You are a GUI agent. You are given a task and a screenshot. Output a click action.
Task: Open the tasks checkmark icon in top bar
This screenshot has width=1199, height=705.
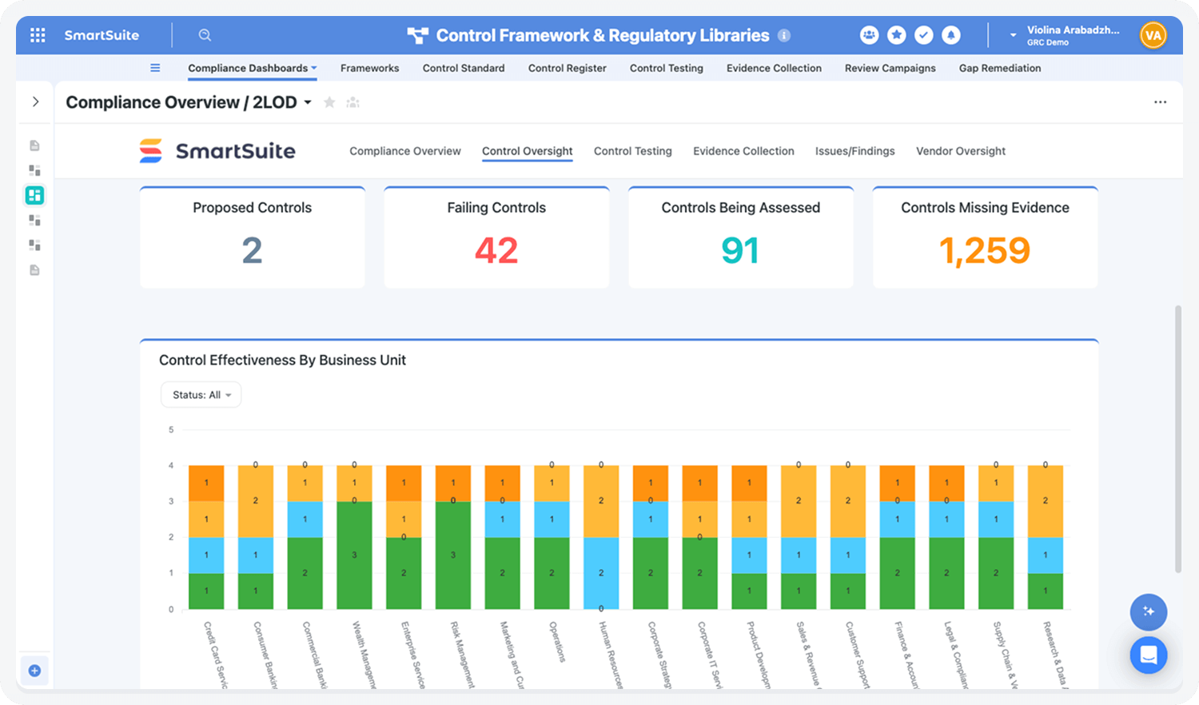(x=923, y=35)
